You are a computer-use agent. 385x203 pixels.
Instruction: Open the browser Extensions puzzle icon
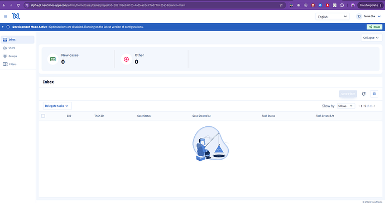(x=342, y=5)
